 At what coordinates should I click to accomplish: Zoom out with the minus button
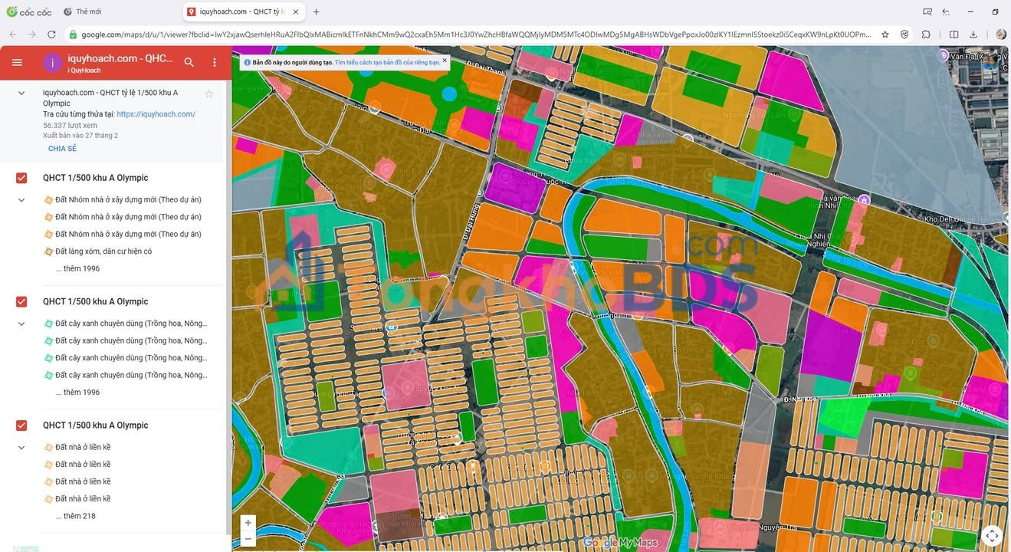pyautogui.click(x=248, y=539)
